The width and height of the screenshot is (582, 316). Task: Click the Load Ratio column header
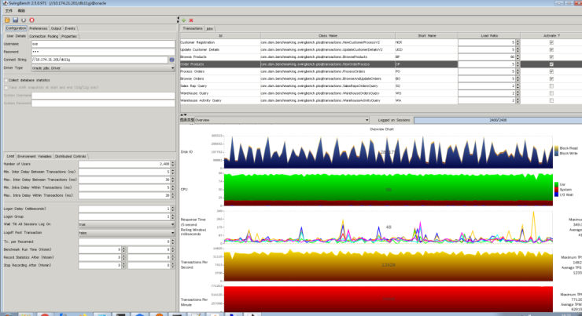coord(488,35)
